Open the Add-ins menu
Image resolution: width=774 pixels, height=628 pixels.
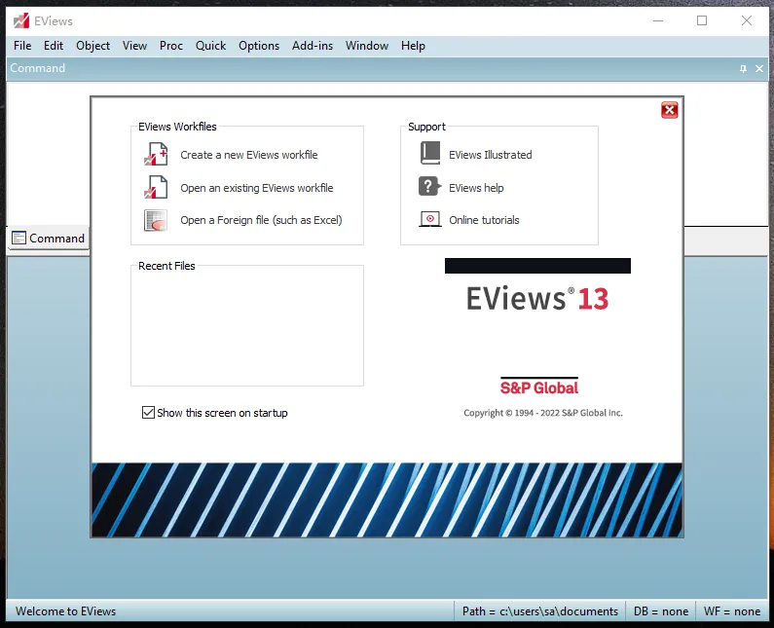click(313, 46)
